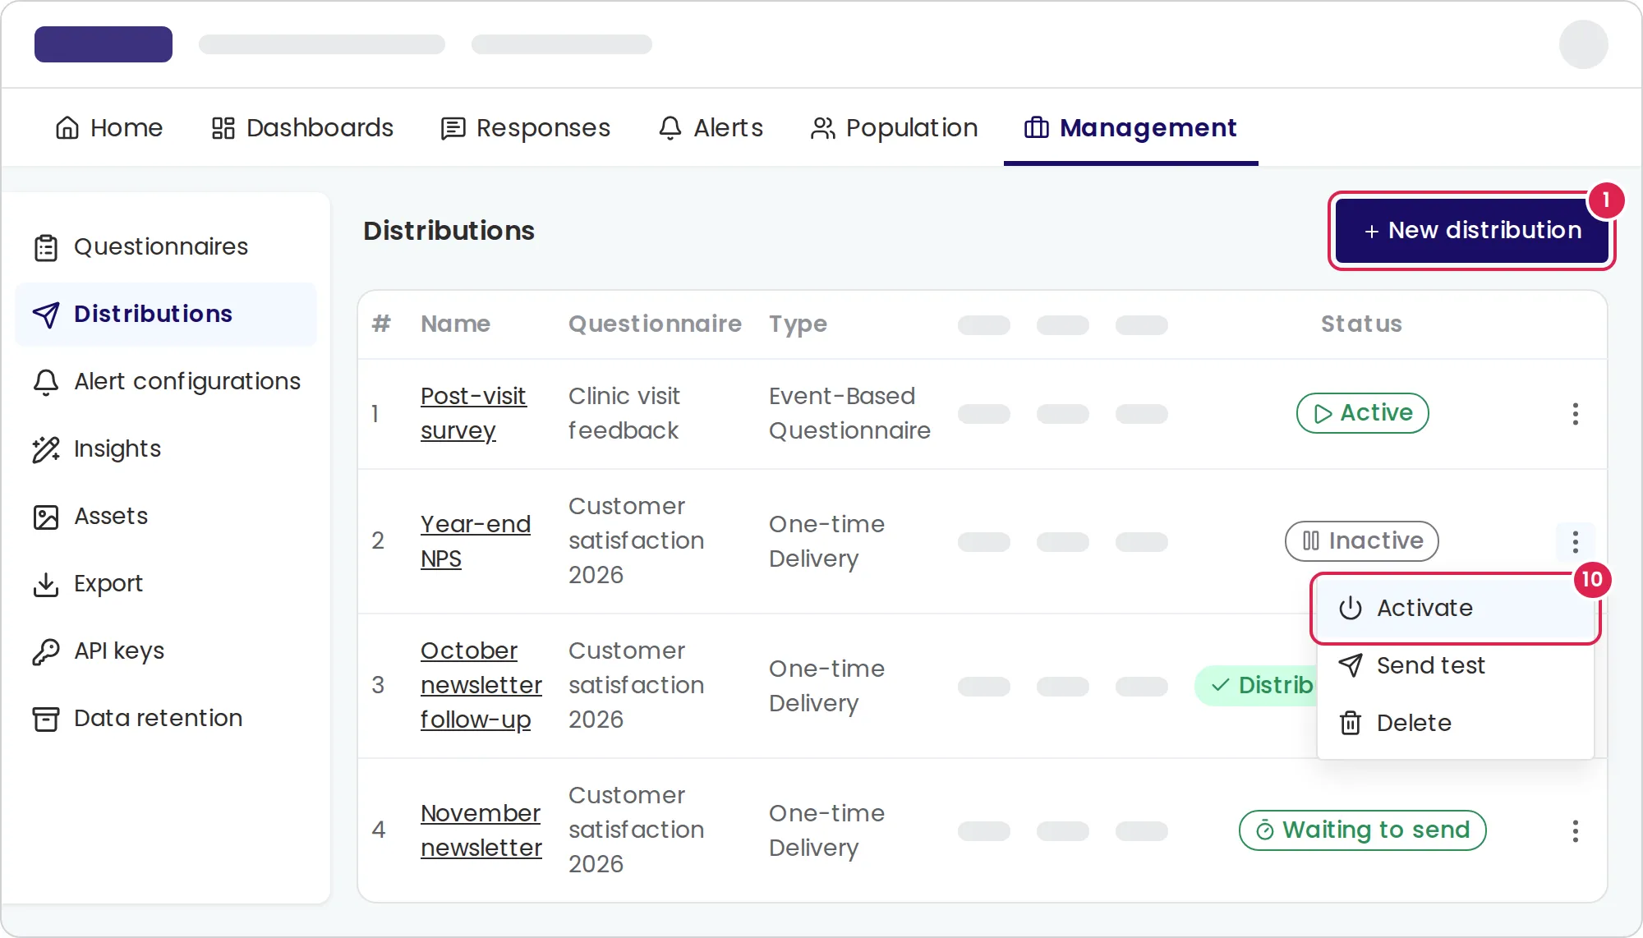Click the partially hidden Distributed status badge
This screenshot has width=1643, height=938.
(1256, 686)
